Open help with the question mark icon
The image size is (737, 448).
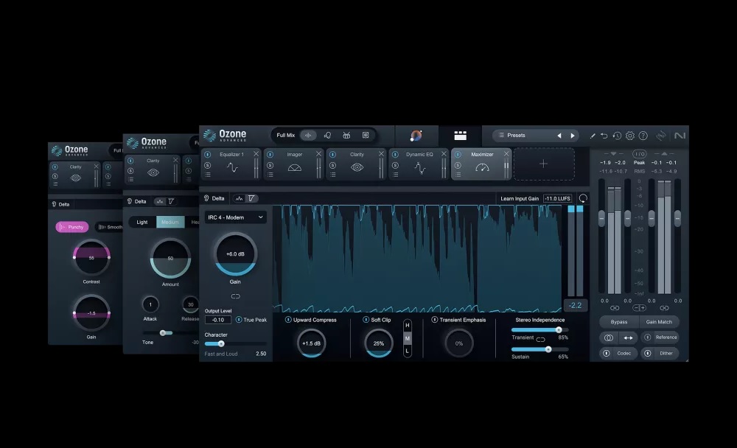(x=643, y=136)
